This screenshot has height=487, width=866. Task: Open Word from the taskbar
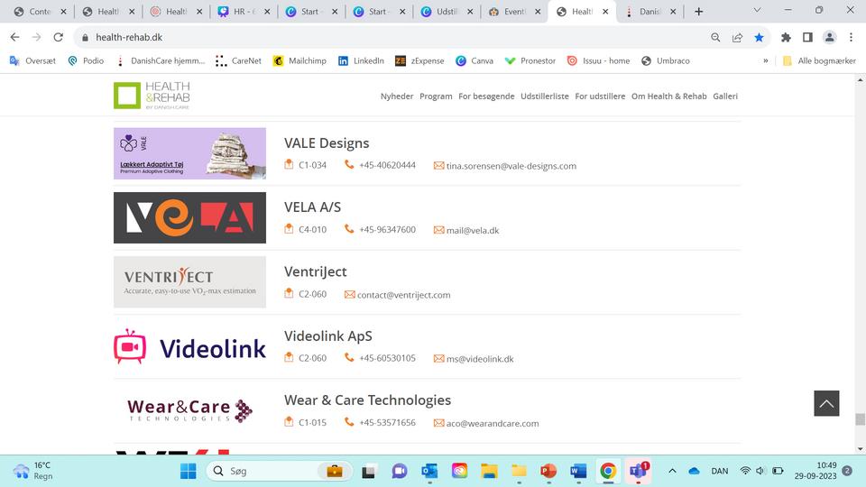pos(578,471)
